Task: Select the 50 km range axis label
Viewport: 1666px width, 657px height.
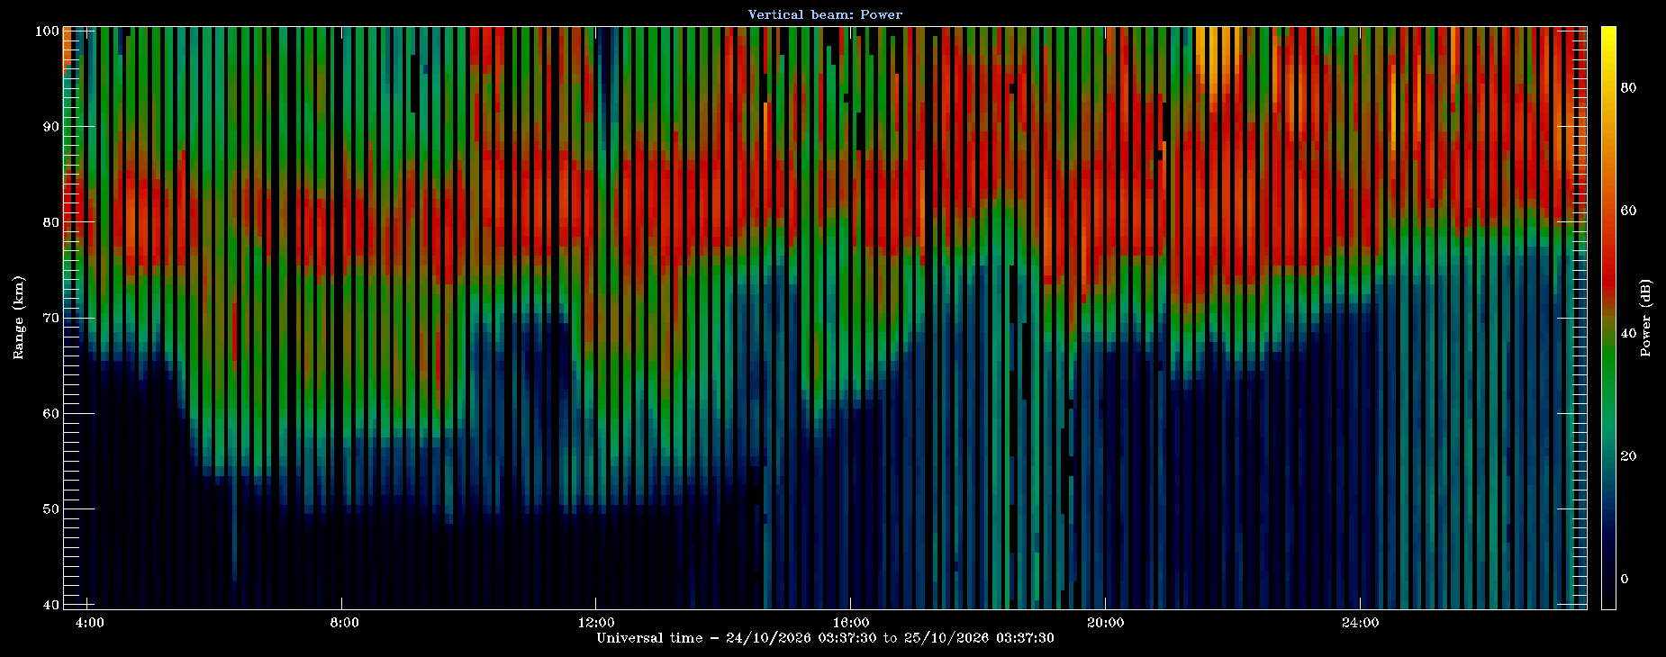Action: 51,509
